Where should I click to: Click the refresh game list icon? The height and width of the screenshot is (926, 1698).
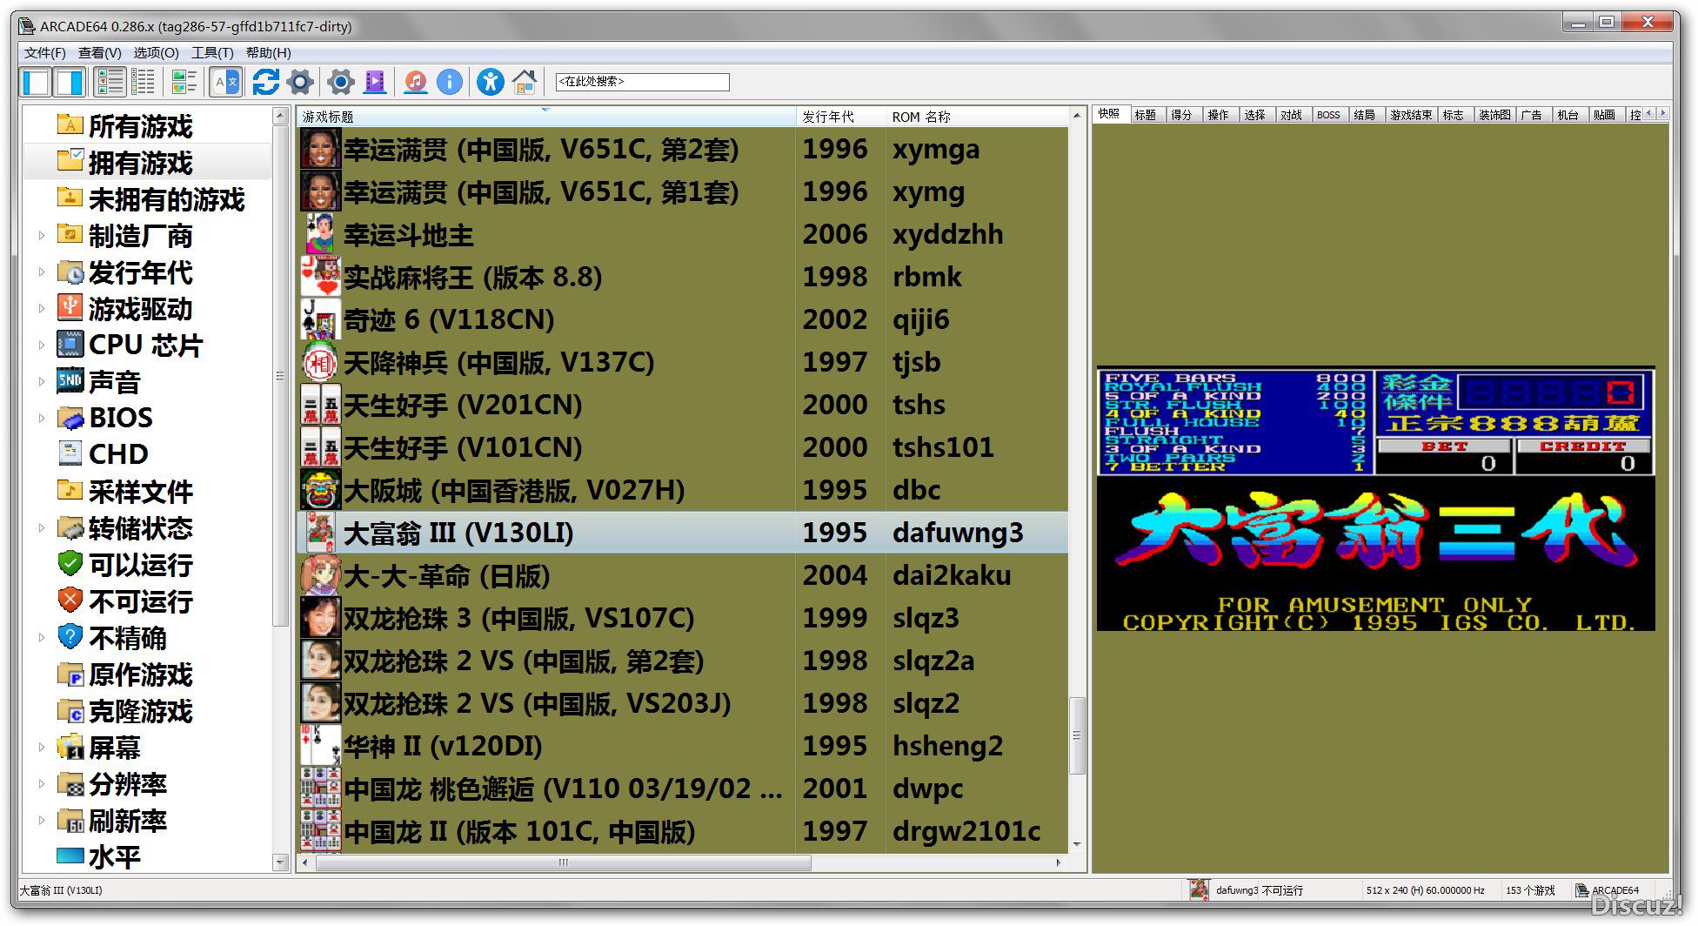(265, 83)
